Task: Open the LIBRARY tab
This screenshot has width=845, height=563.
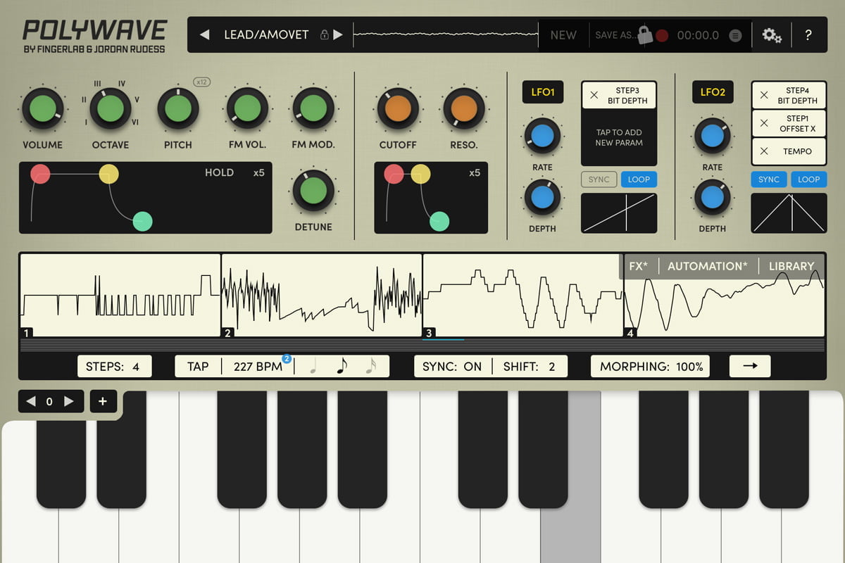Action: click(x=791, y=266)
